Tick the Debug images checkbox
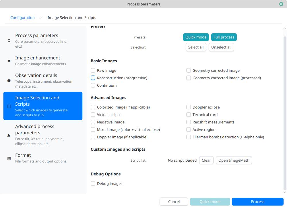The width and height of the screenshot is (287, 209). [x=93, y=183]
